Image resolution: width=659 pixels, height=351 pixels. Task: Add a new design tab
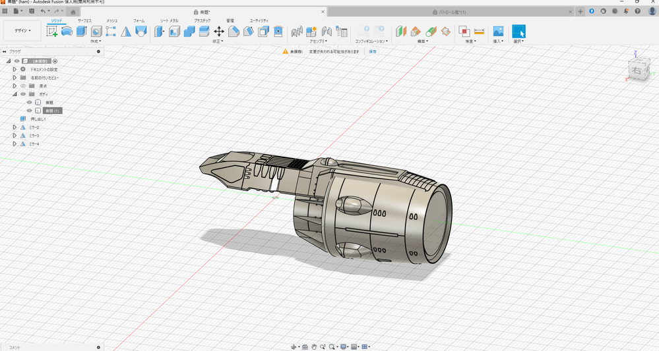581,12
